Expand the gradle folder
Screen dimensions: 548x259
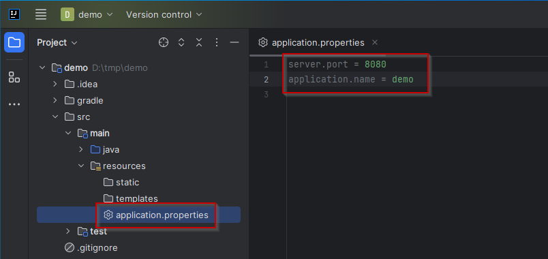(55, 100)
